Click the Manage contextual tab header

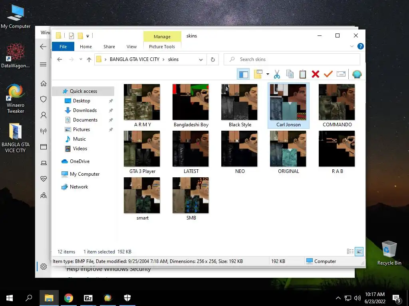pos(162,36)
